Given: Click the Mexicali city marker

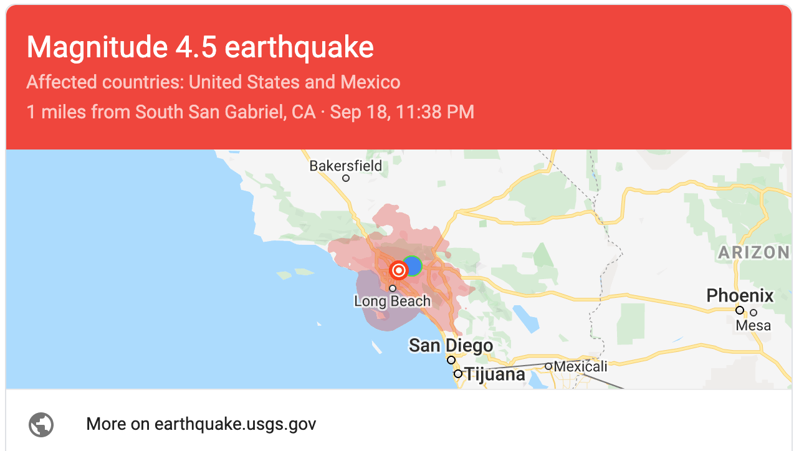Looking at the screenshot, I should (548, 366).
